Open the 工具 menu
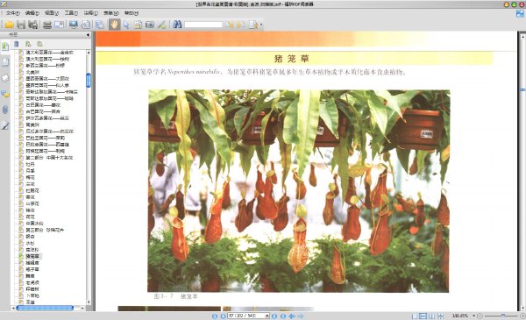 [x=71, y=13]
